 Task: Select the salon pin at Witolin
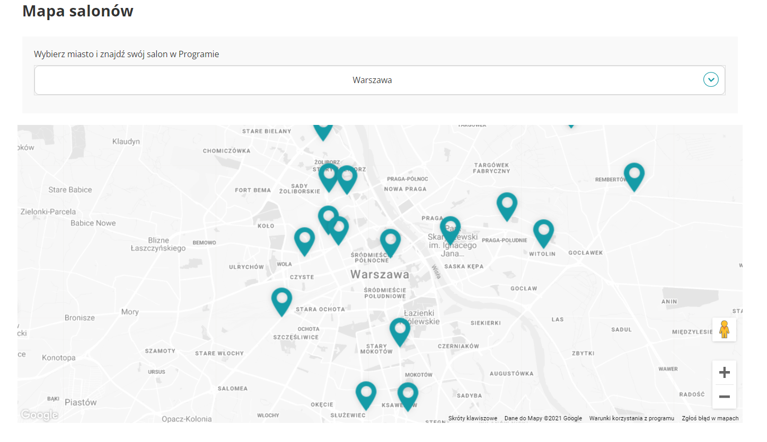[543, 233]
